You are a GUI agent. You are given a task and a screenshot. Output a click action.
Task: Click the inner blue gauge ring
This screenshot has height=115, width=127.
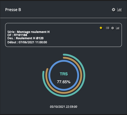[x=78, y=75]
